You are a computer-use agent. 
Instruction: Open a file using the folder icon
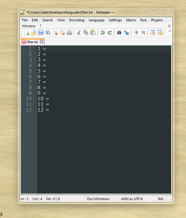click(x=34, y=32)
